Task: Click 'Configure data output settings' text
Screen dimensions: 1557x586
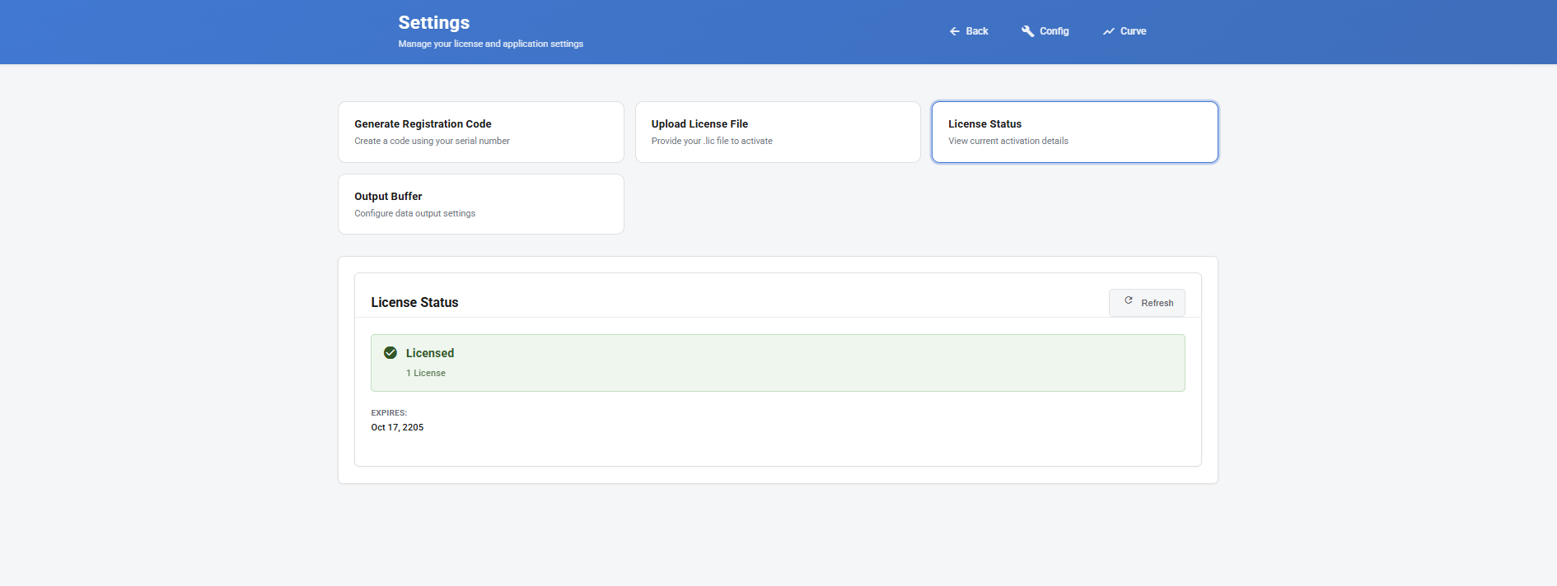Action: pyautogui.click(x=414, y=213)
